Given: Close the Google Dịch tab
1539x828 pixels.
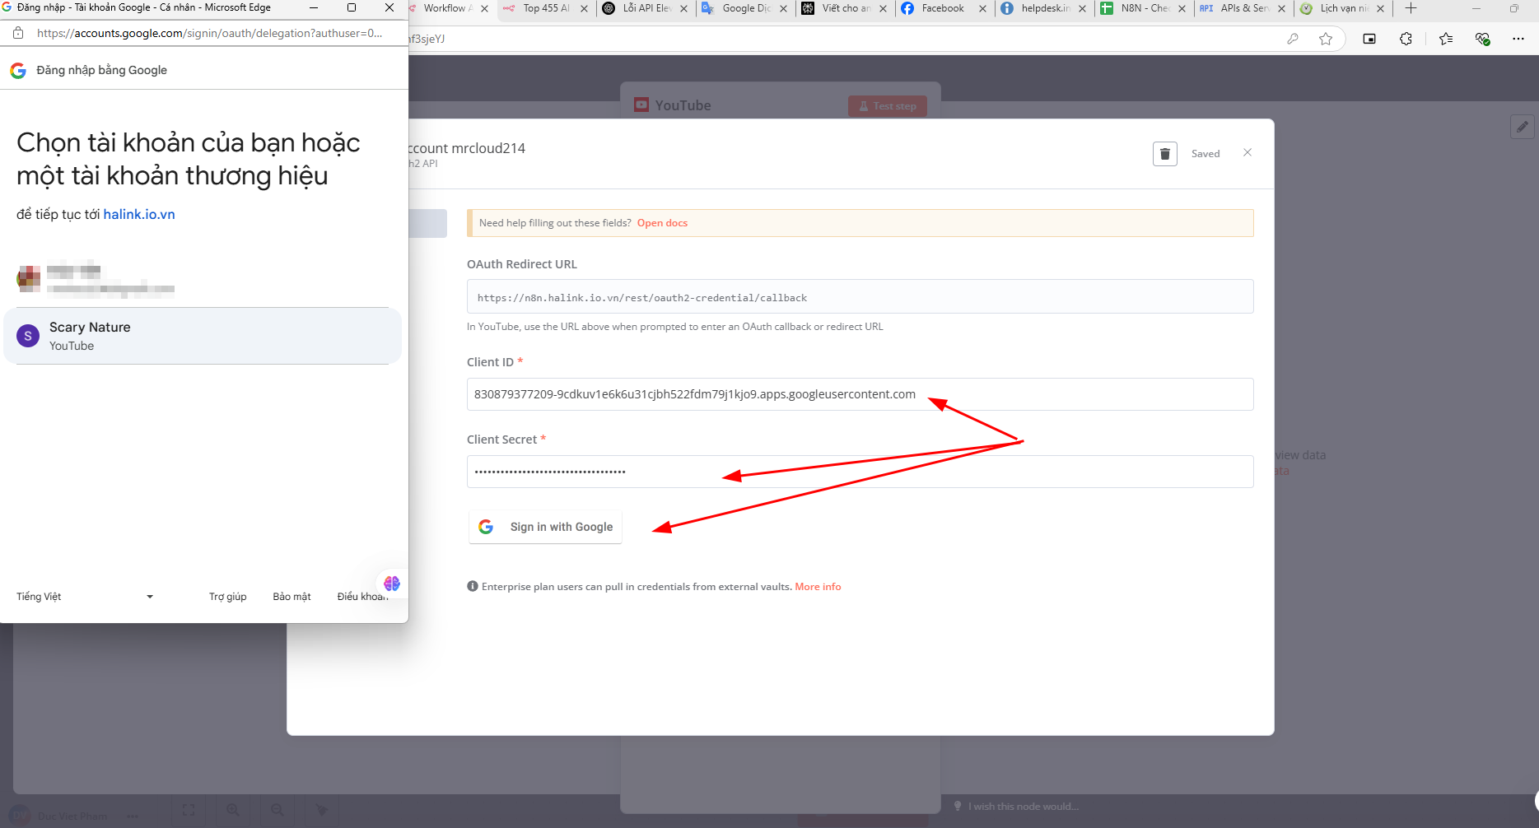Looking at the screenshot, I should coord(783,8).
